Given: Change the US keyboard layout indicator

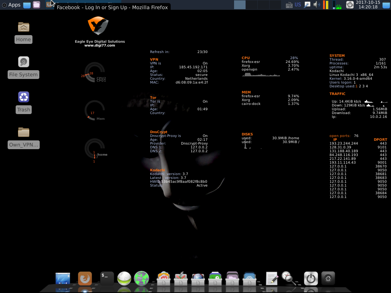Looking at the screenshot, I should tap(298, 5).
